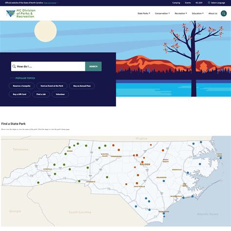Select the blue marker below Goldsboro label

[164, 181]
